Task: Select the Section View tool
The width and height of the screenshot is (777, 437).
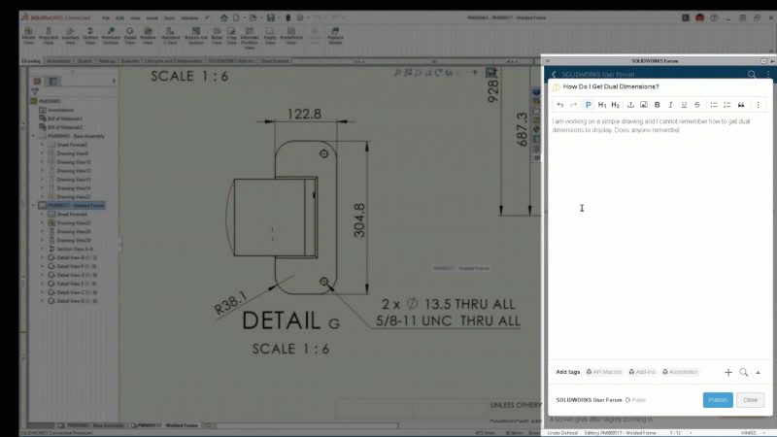Action: coord(90,36)
